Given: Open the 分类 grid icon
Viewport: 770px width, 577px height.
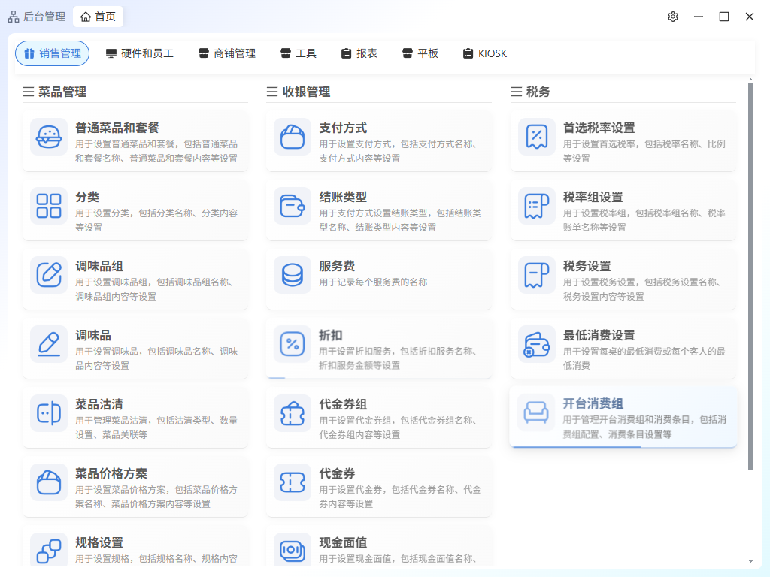Looking at the screenshot, I should click(x=49, y=206).
